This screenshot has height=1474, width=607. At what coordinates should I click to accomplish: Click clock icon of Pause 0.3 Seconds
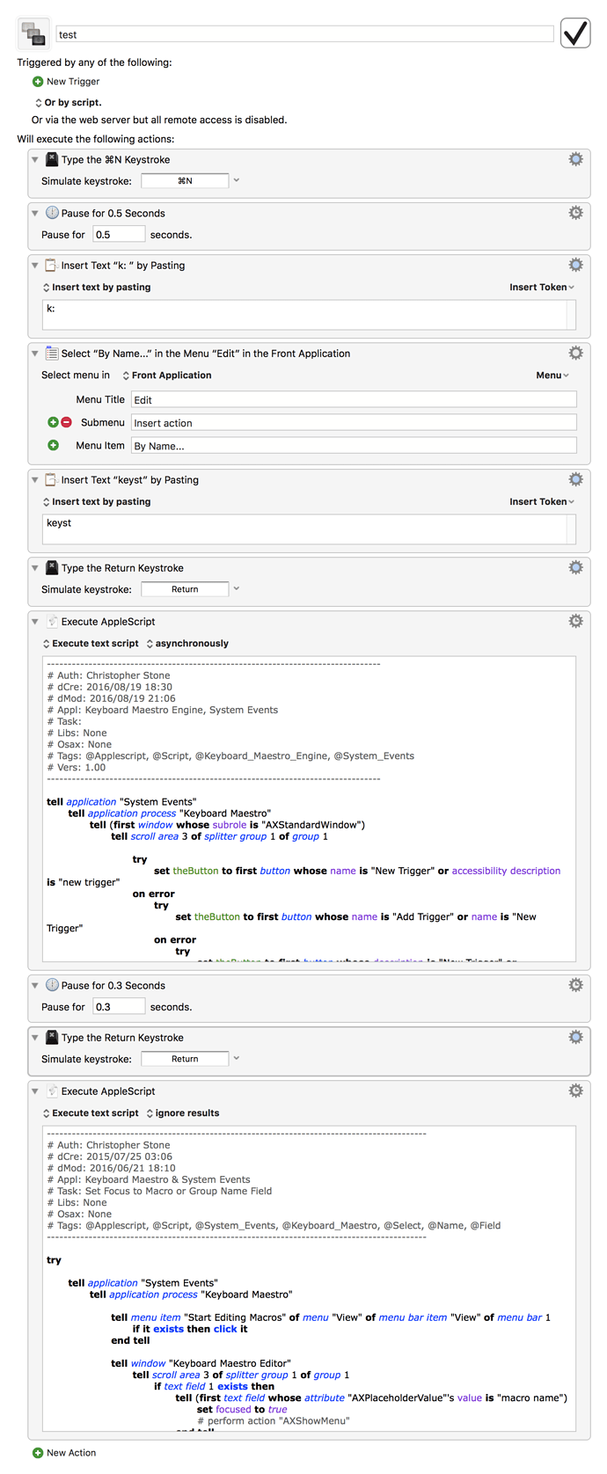coord(52,985)
